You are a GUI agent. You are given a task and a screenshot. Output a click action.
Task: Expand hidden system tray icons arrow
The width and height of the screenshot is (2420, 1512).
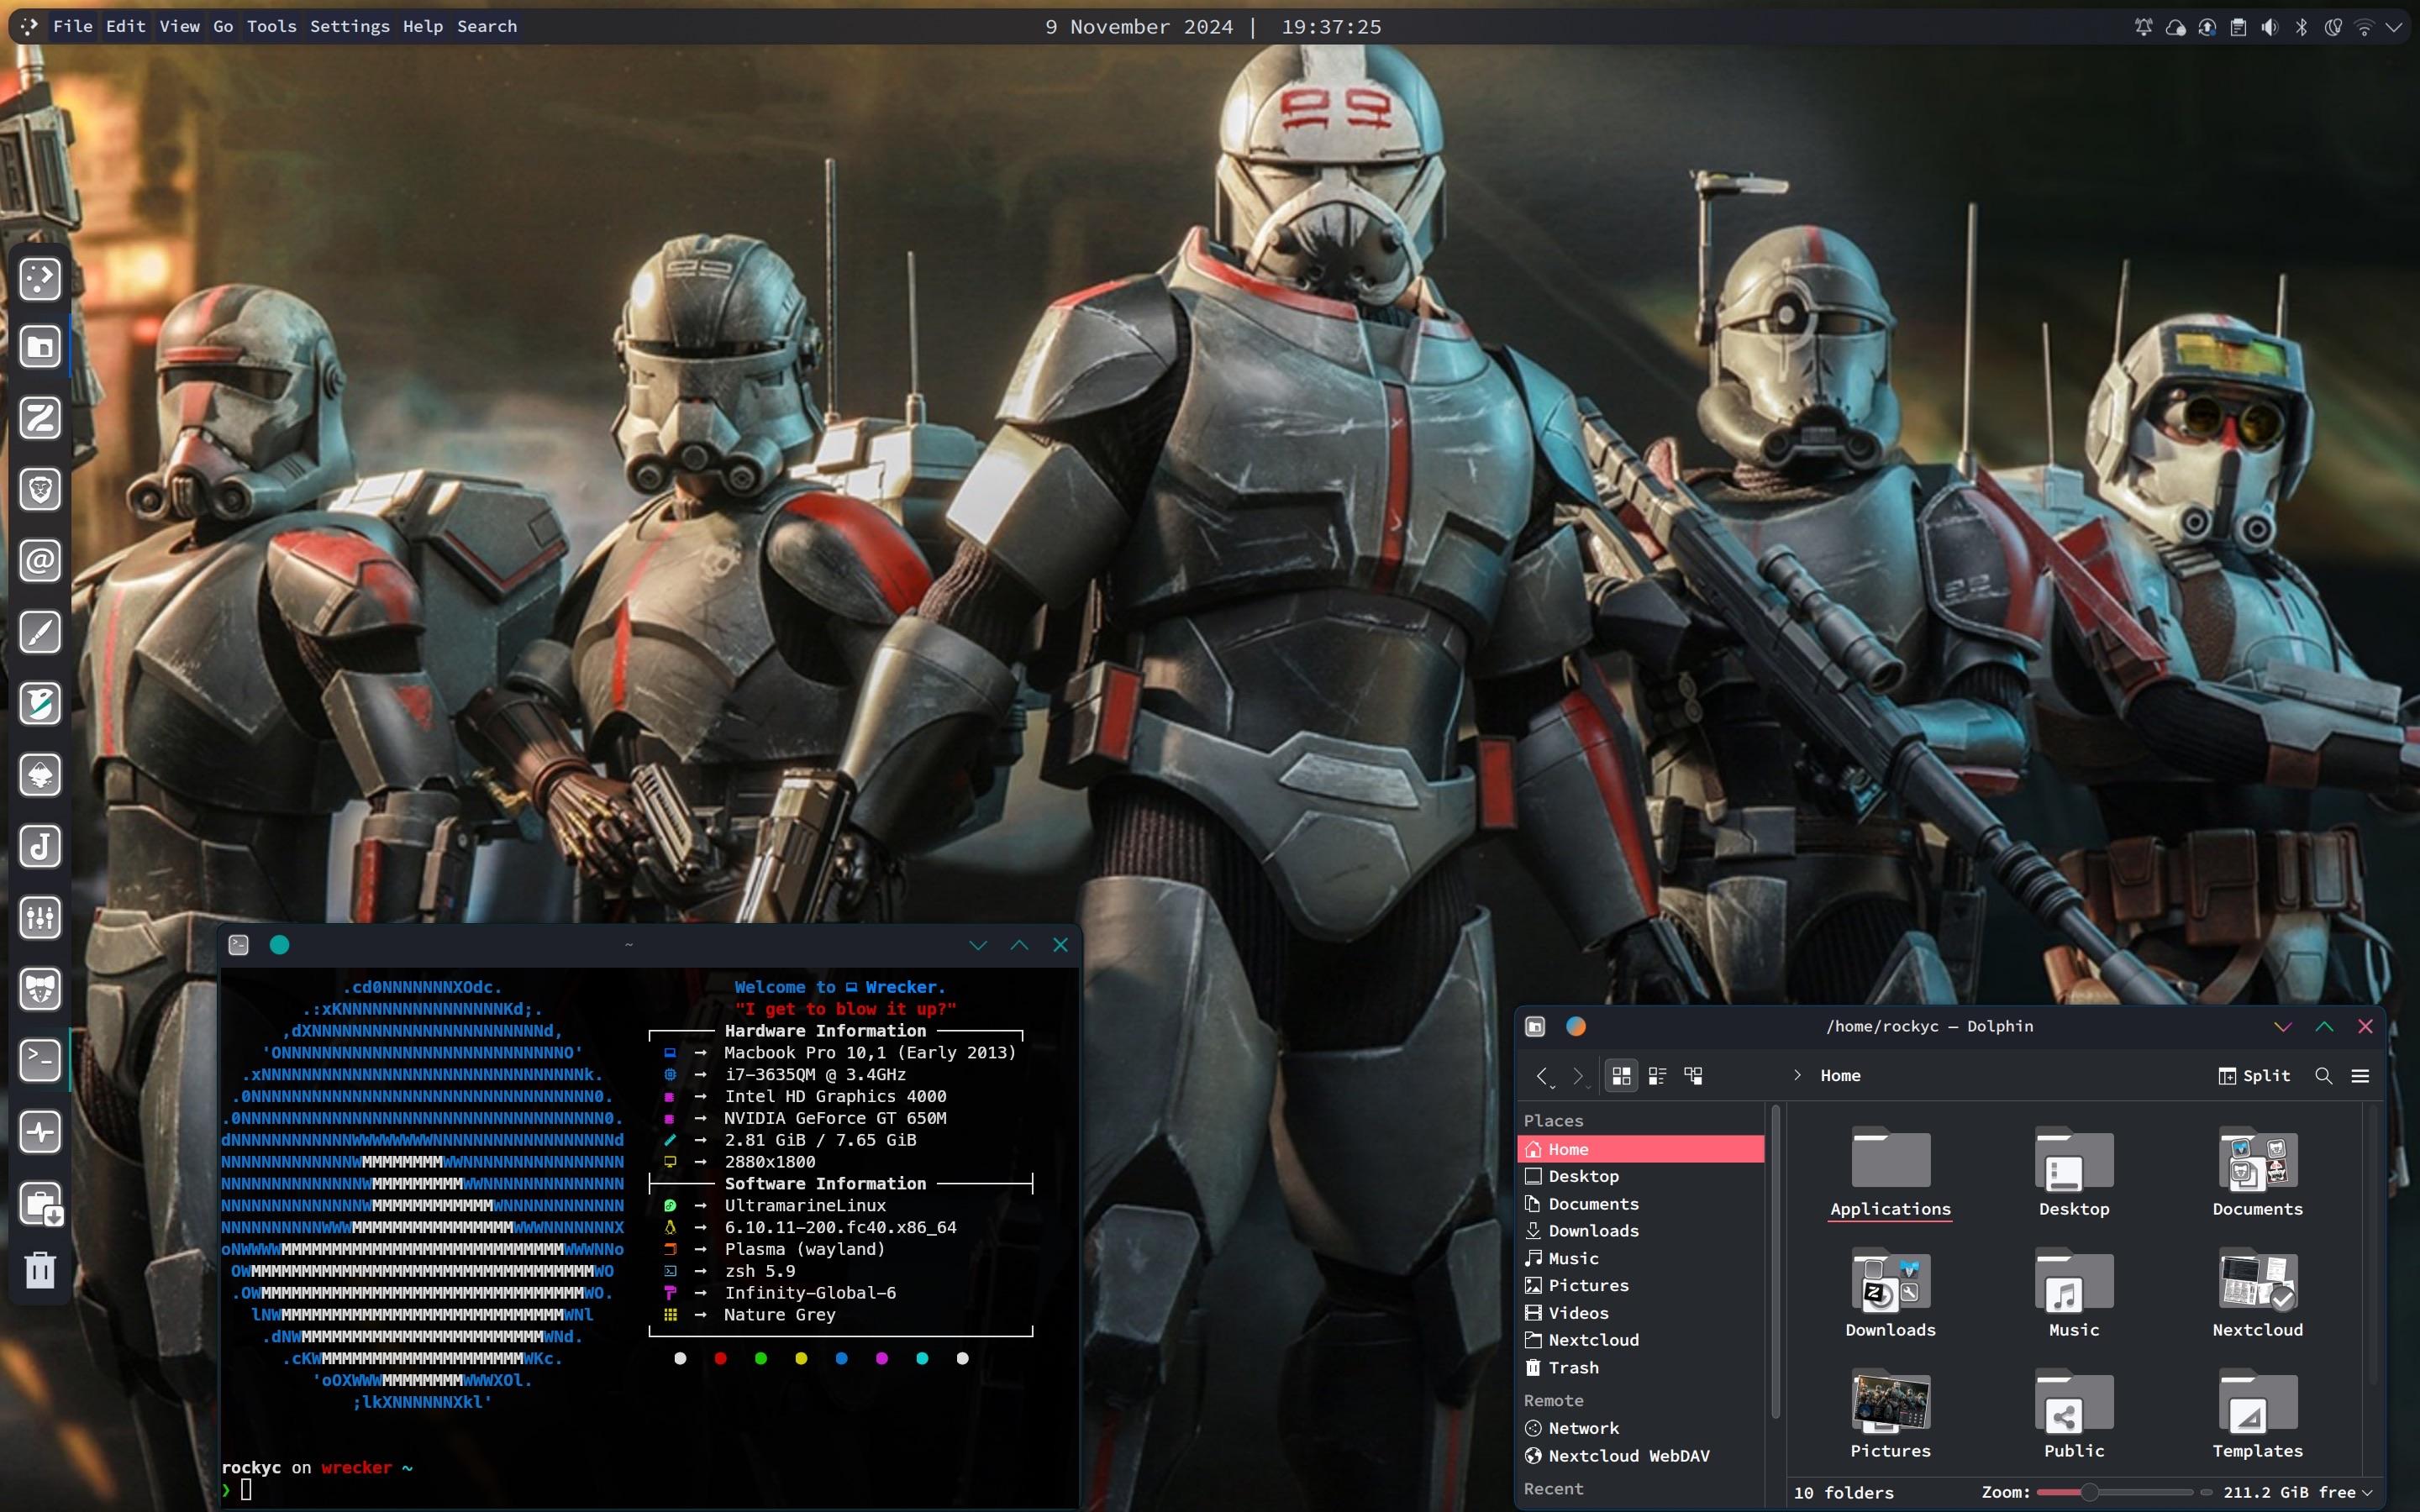tap(2394, 27)
